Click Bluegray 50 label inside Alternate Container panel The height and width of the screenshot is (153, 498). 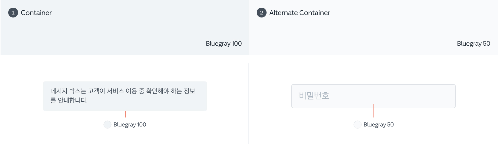click(x=473, y=44)
